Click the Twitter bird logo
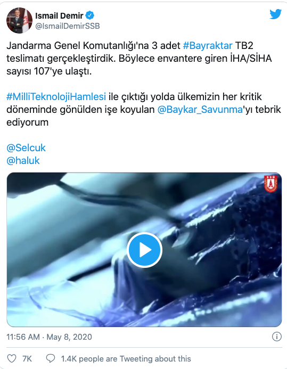This screenshot has width=287, height=369. coord(275,14)
